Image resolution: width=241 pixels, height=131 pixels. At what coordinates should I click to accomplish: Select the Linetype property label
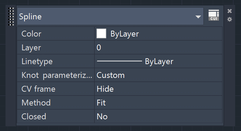(37, 61)
